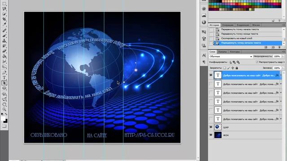Toggle lock all padlock icon
This screenshot has height=161, width=287.
pyautogui.click(x=237, y=68)
